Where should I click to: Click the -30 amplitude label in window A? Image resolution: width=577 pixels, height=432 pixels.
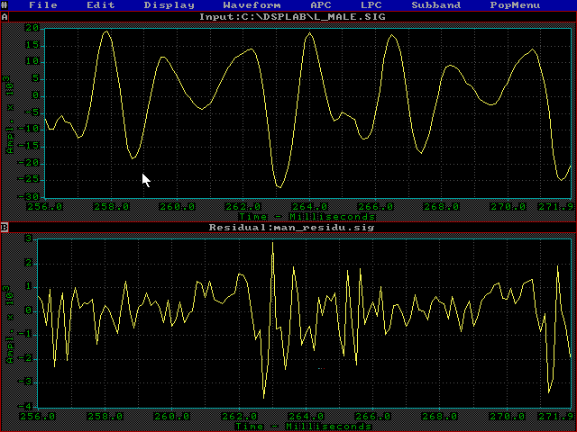pos(28,197)
